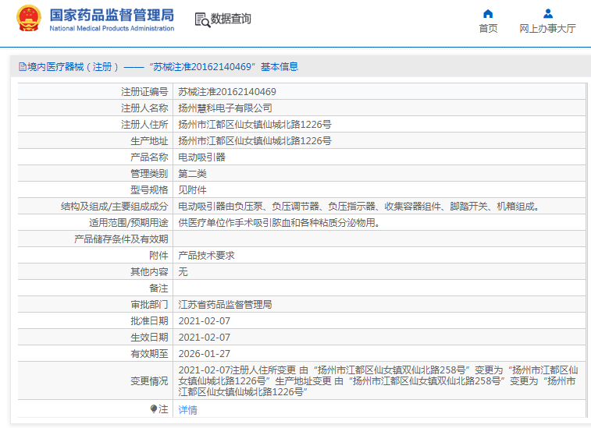Click the registrant name 扬州慧科电子有限公司
This screenshot has height=428, width=591.
(x=225, y=108)
